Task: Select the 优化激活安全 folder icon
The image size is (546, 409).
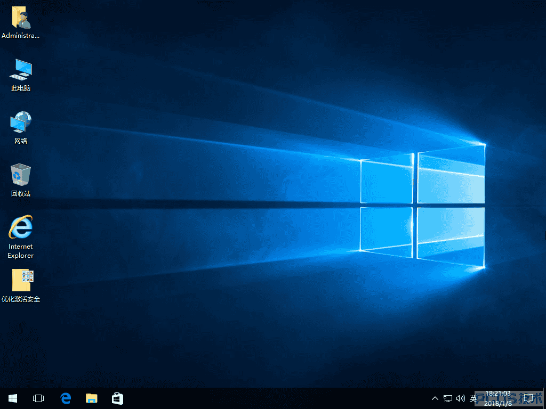Action: 21,285
